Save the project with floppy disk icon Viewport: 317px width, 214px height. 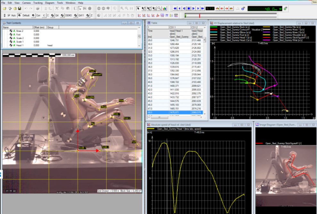20,9
